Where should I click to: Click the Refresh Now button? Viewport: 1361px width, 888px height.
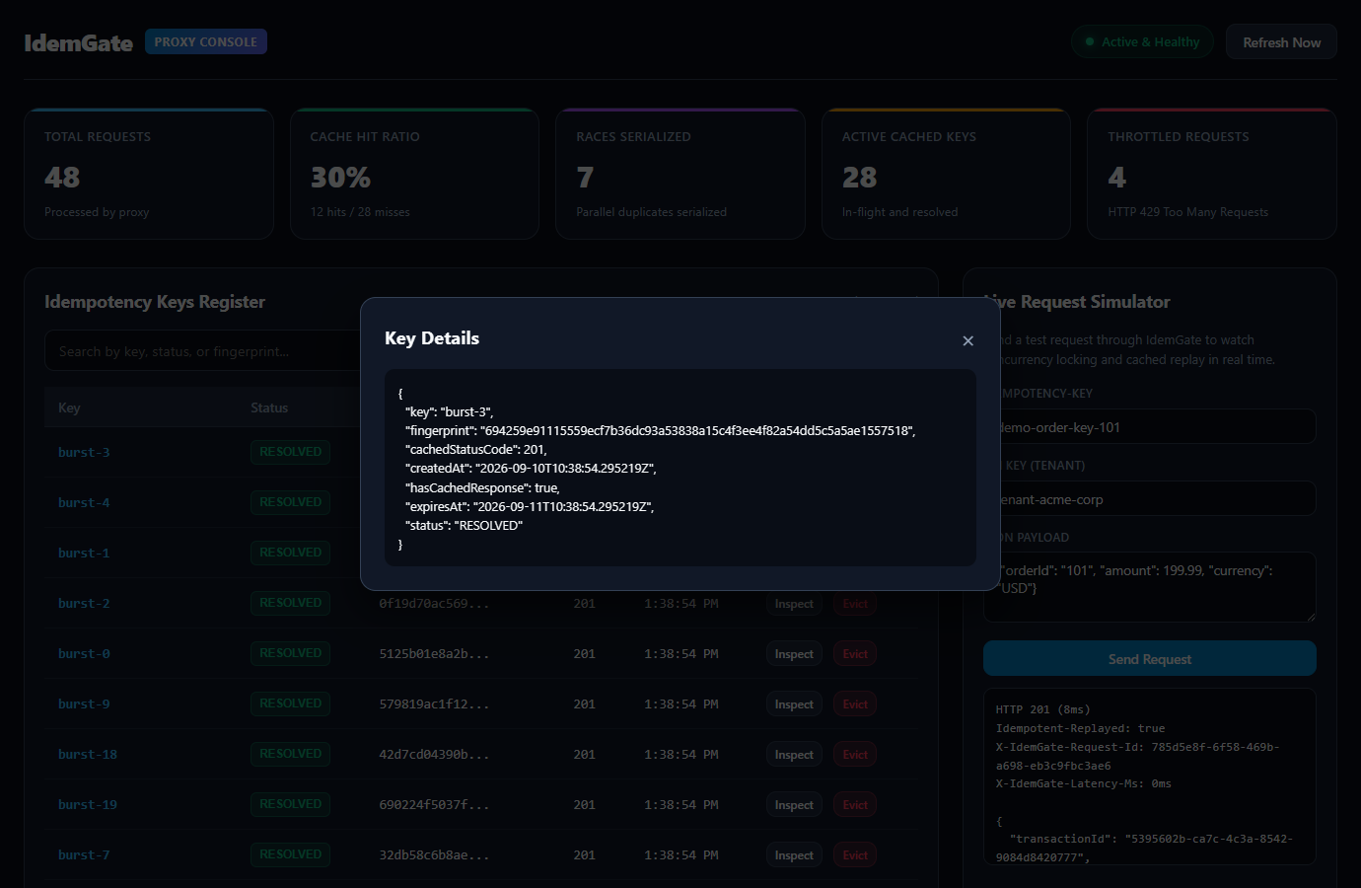tap(1281, 42)
